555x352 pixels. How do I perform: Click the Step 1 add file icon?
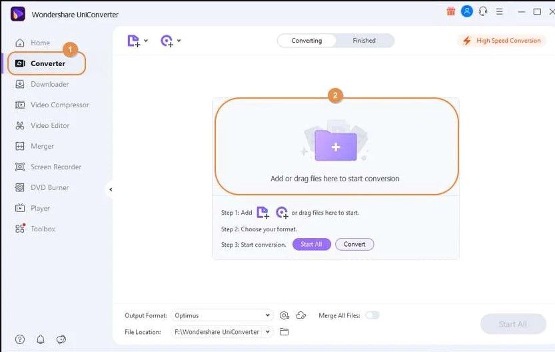click(x=263, y=213)
